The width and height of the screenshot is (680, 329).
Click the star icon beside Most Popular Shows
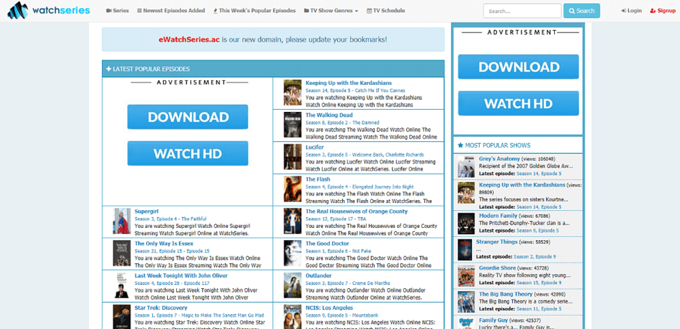click(460, 145)
